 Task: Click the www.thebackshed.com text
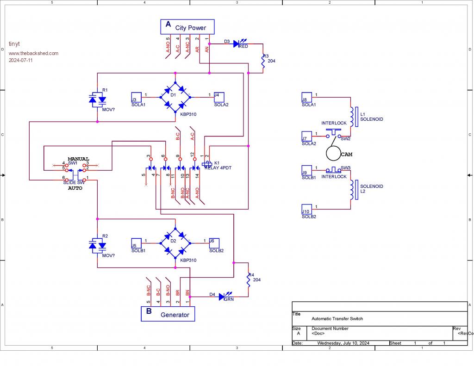(x=34, y=53)
